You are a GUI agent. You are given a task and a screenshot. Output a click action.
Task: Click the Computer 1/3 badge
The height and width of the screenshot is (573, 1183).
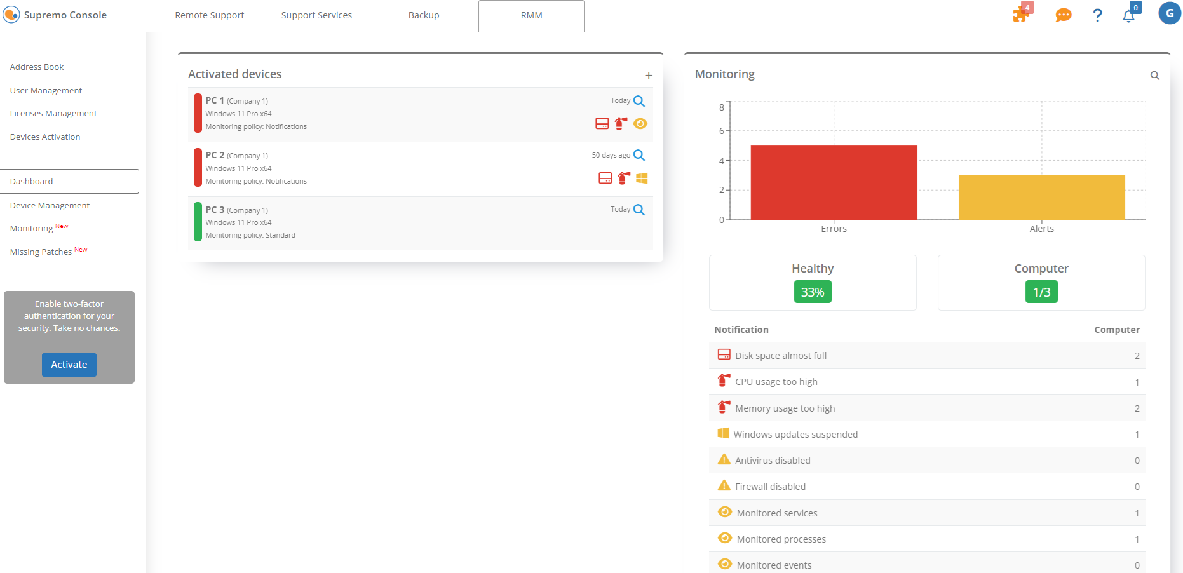click(x=1041, y=292)
